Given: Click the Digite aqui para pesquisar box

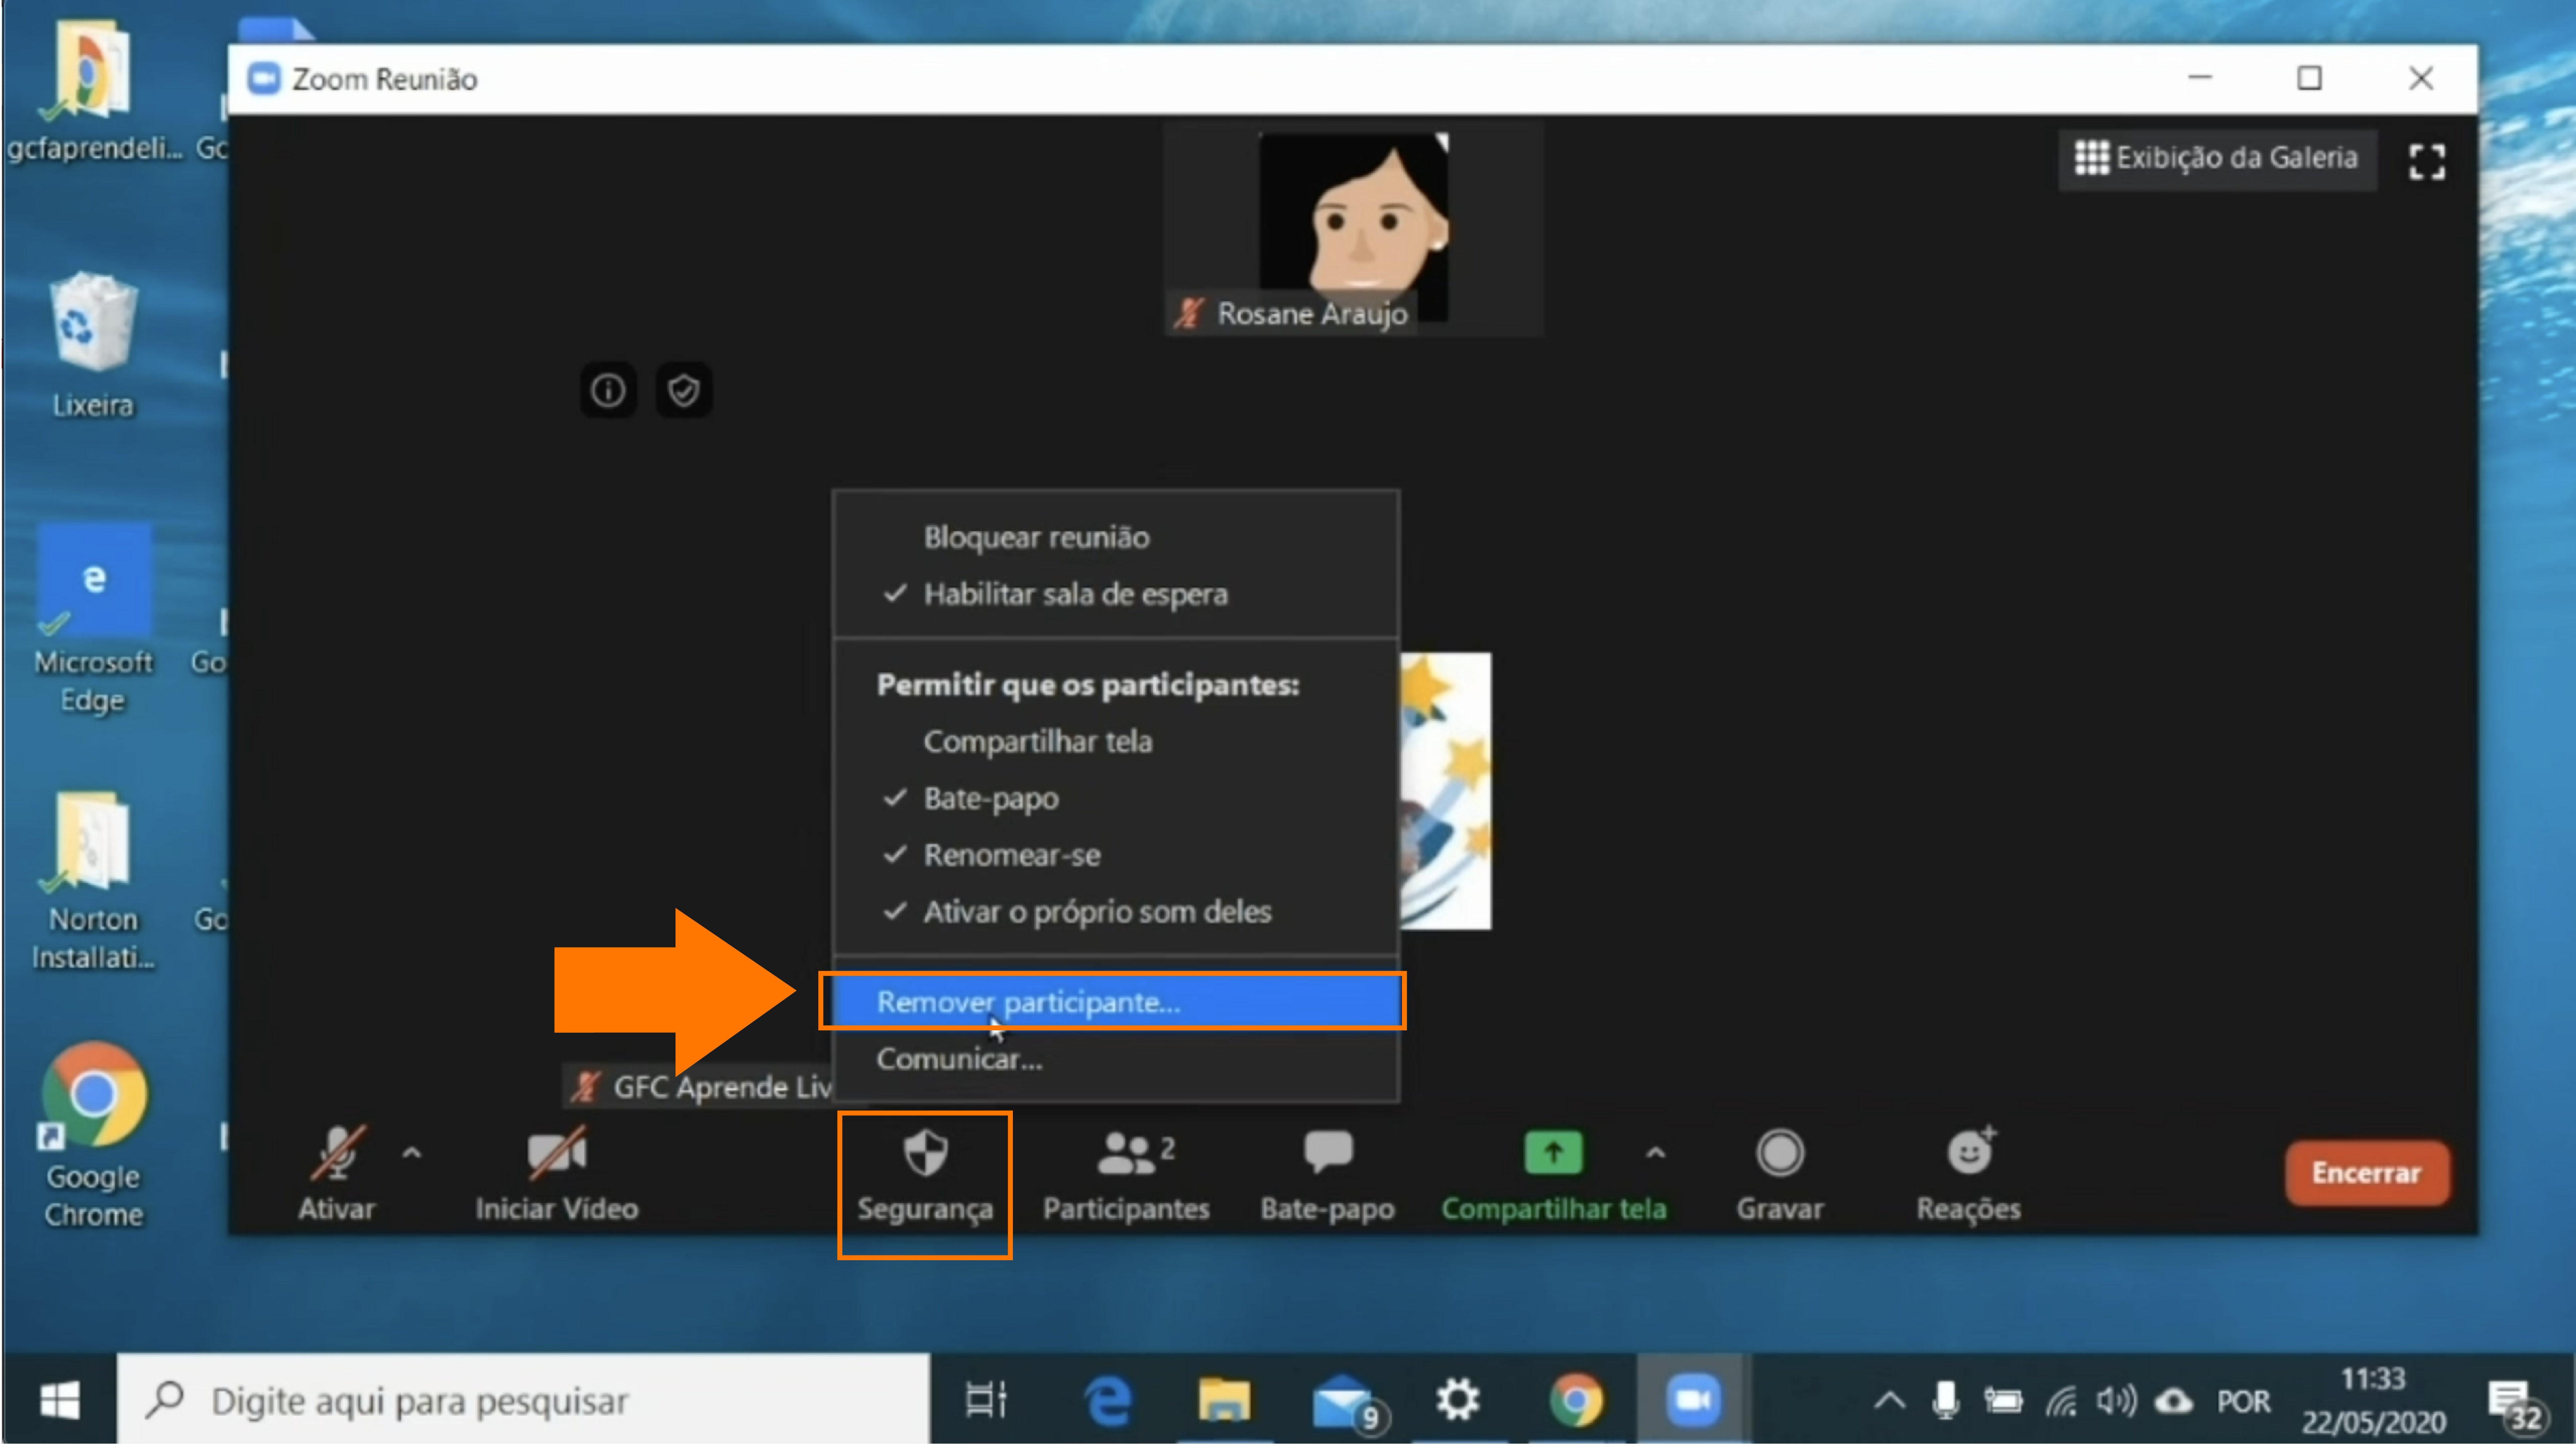Looking at the screenshot, I should [x=523, y=1400].
